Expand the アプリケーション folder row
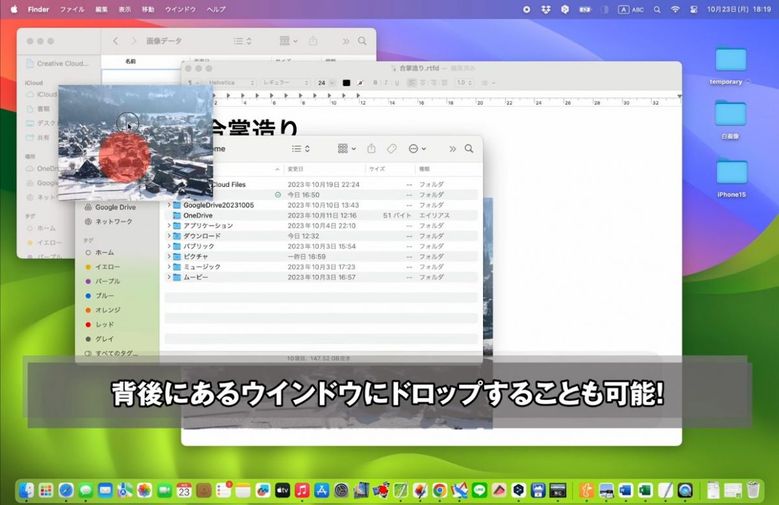 click(169, 226)
